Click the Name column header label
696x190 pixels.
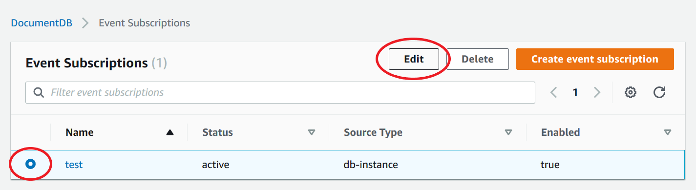(80, 132)
